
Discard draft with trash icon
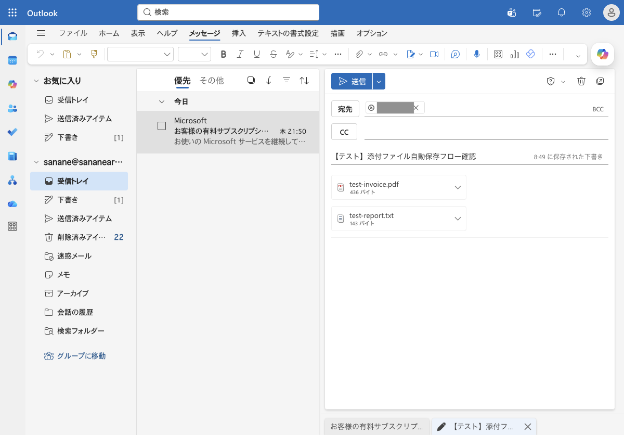tap(581, 81)
